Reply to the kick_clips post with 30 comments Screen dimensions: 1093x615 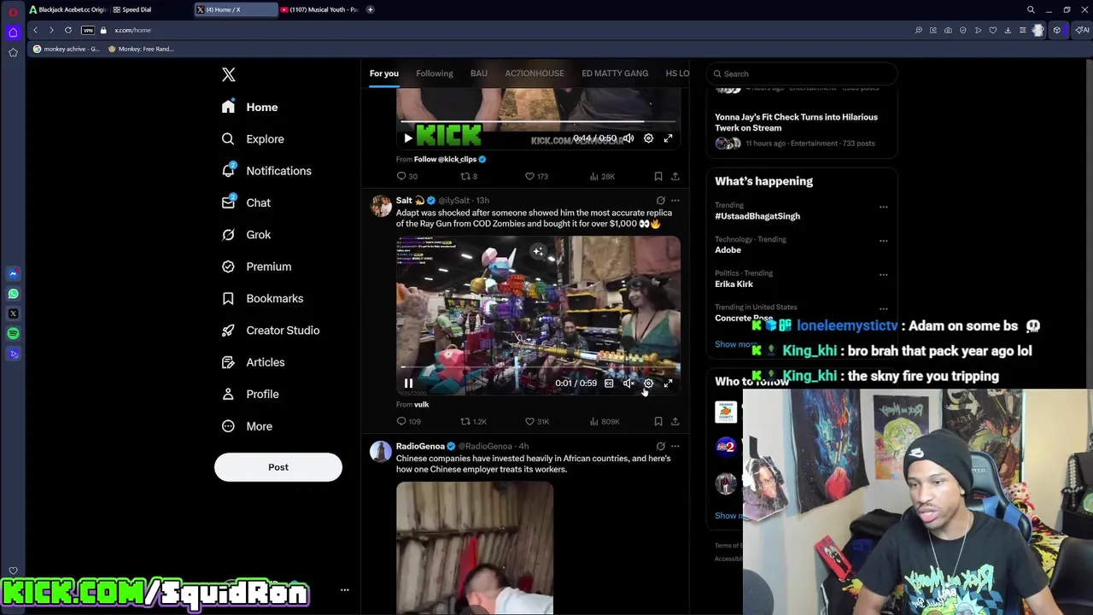(406, 176)
